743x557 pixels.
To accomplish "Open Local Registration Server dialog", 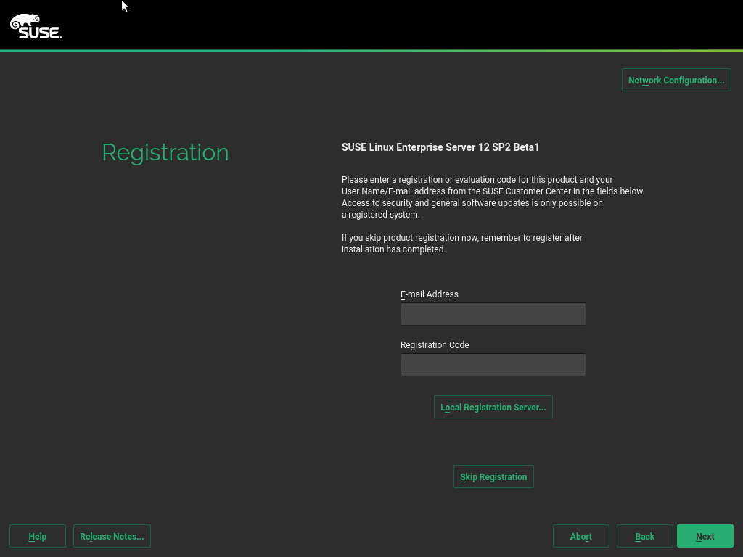I will pos(493,407).
